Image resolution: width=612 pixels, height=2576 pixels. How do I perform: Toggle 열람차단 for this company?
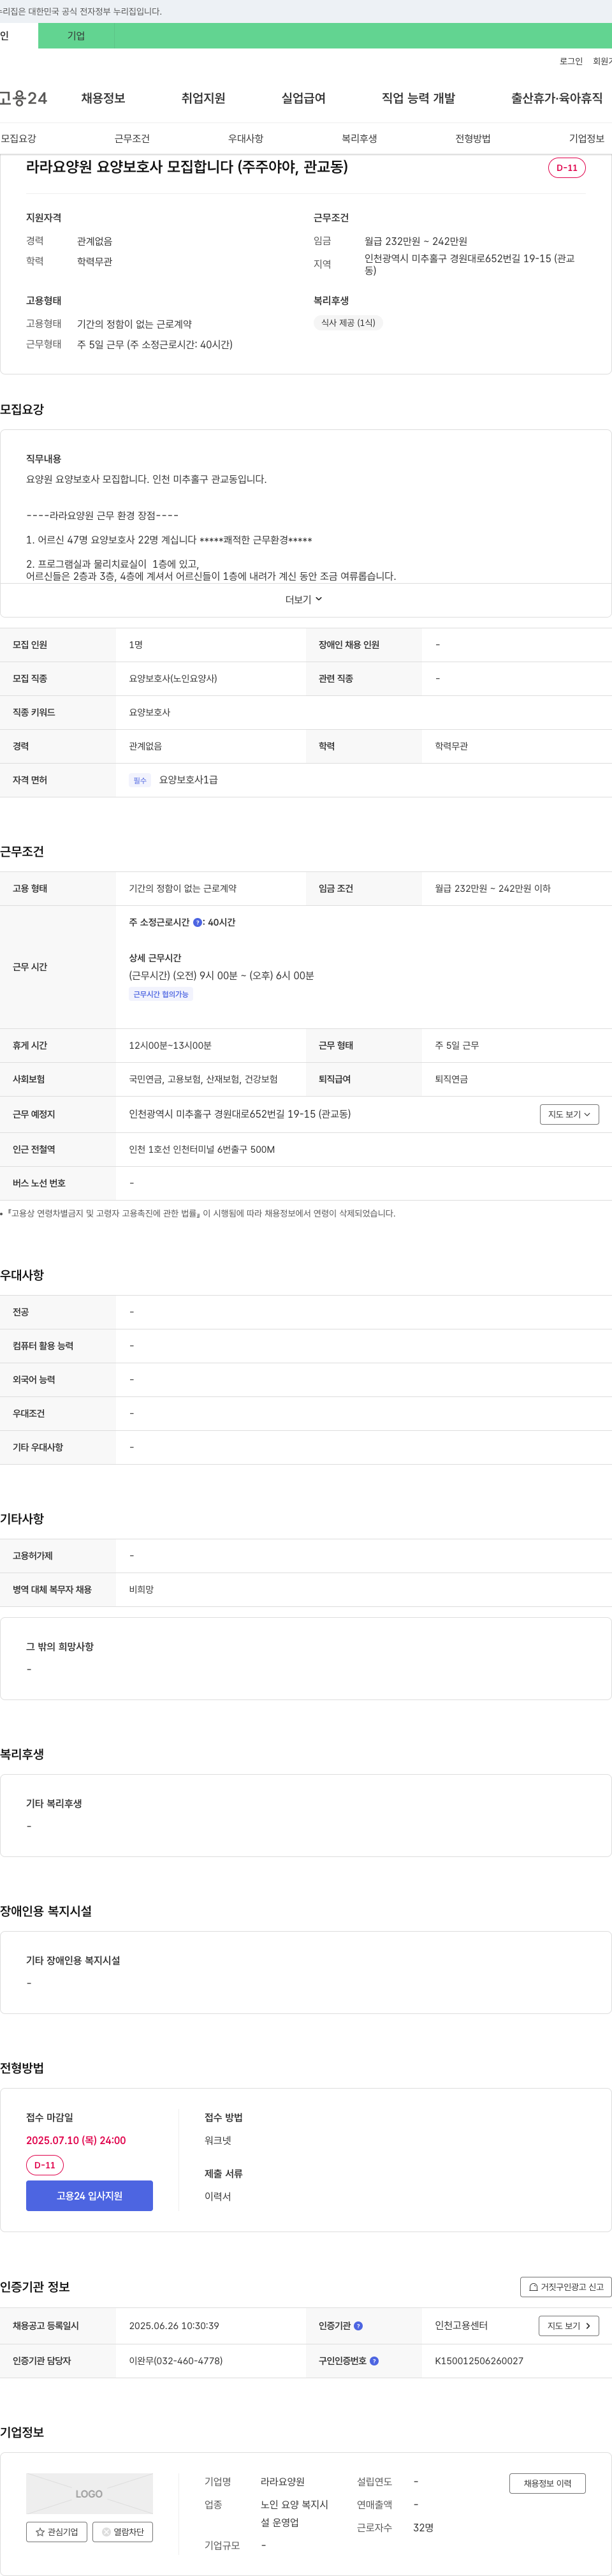122,2532
